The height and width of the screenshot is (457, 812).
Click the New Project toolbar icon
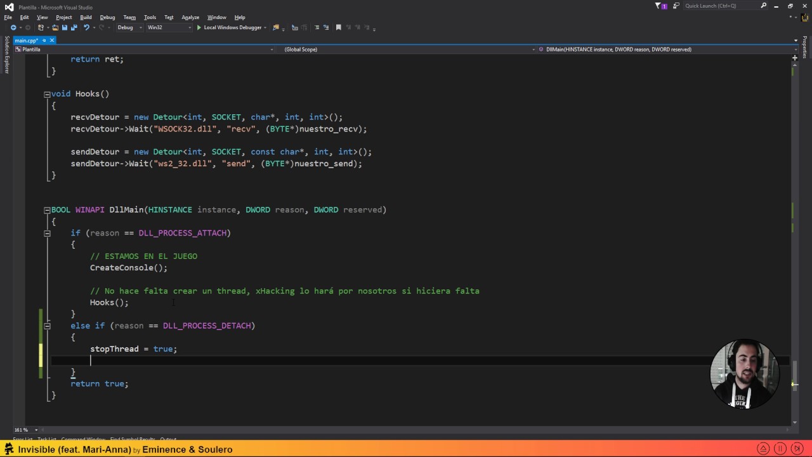point(41,27)
